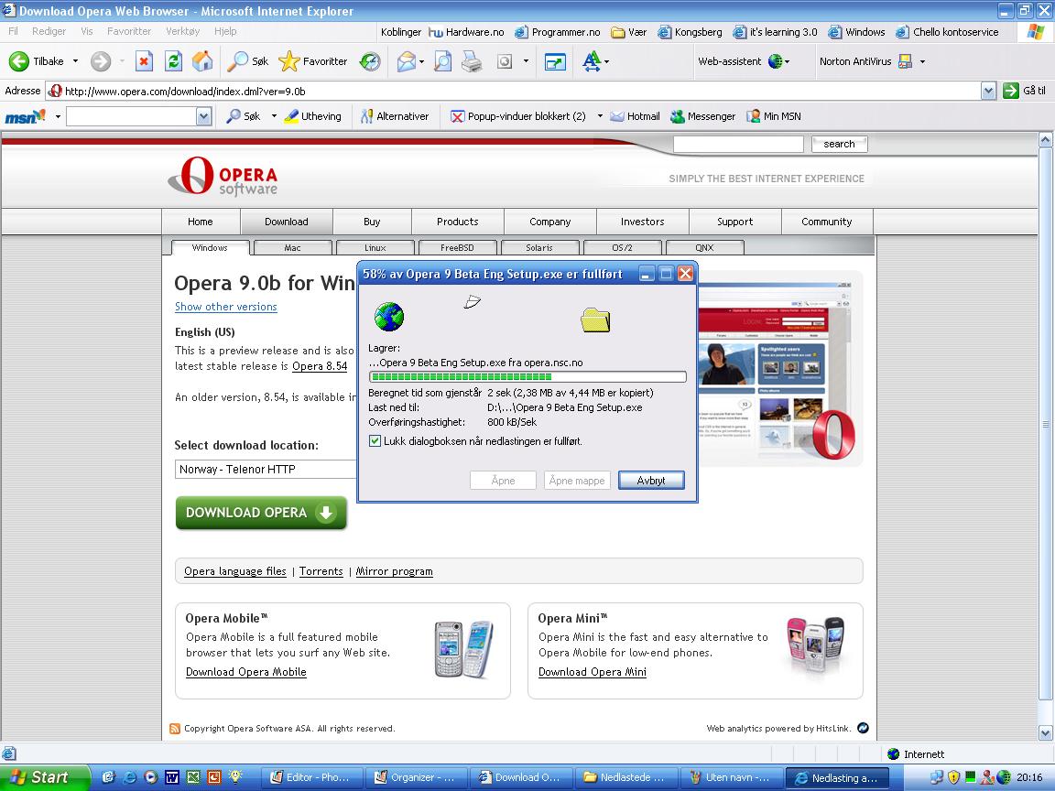Go to home page via house icon
Viewport: 1055px width, 791px height.
pos(201,61)
